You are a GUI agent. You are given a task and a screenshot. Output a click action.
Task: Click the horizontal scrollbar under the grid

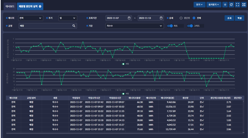click(102, 133)
